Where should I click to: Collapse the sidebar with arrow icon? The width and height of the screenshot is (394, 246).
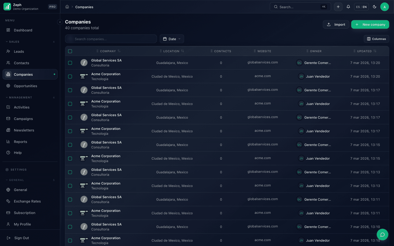[60, 22]
